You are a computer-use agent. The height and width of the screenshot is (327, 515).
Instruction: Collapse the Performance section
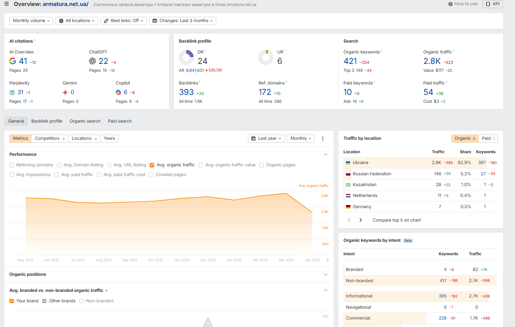coord(326,155)
